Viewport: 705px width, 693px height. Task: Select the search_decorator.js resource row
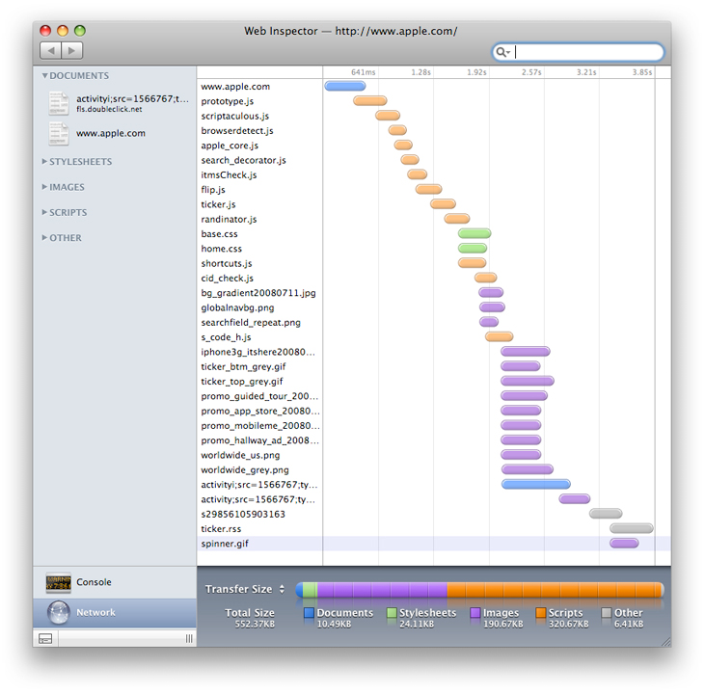[x=434, y=160]
